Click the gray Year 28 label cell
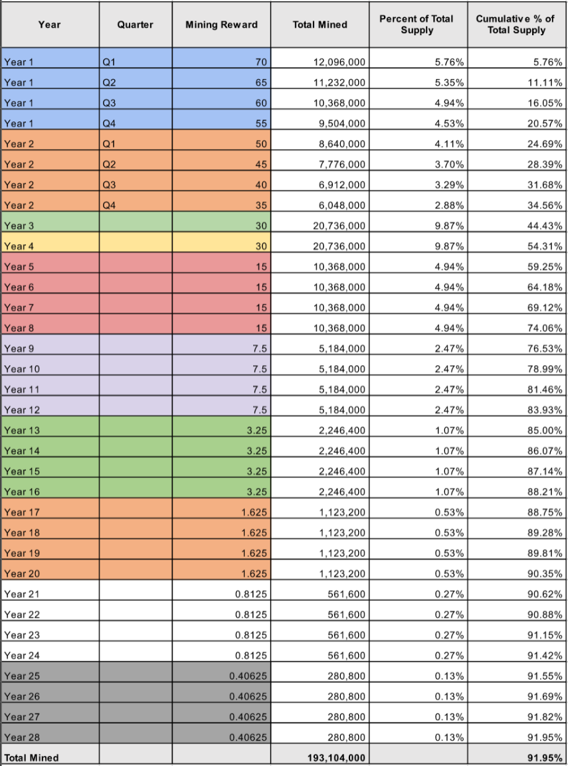 [x=50, y=734]
